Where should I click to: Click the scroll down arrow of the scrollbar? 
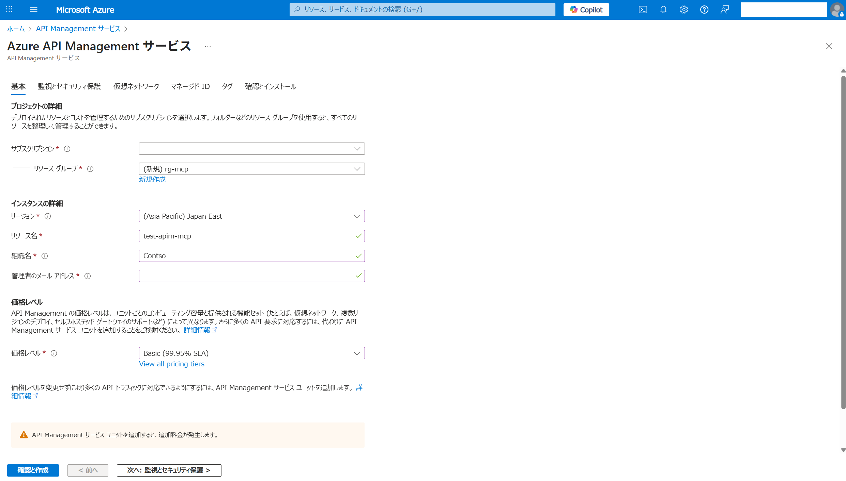click(x=843, y=450)
